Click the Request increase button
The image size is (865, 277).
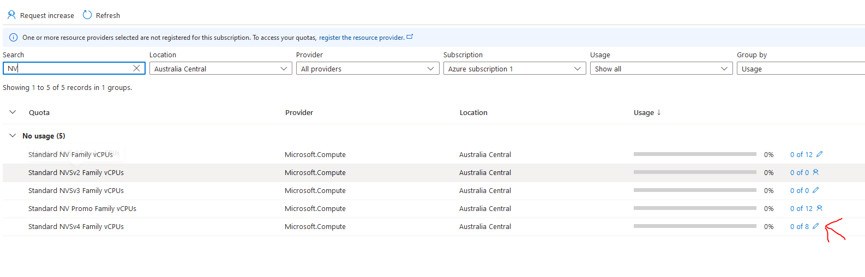[x=41, y=15]
